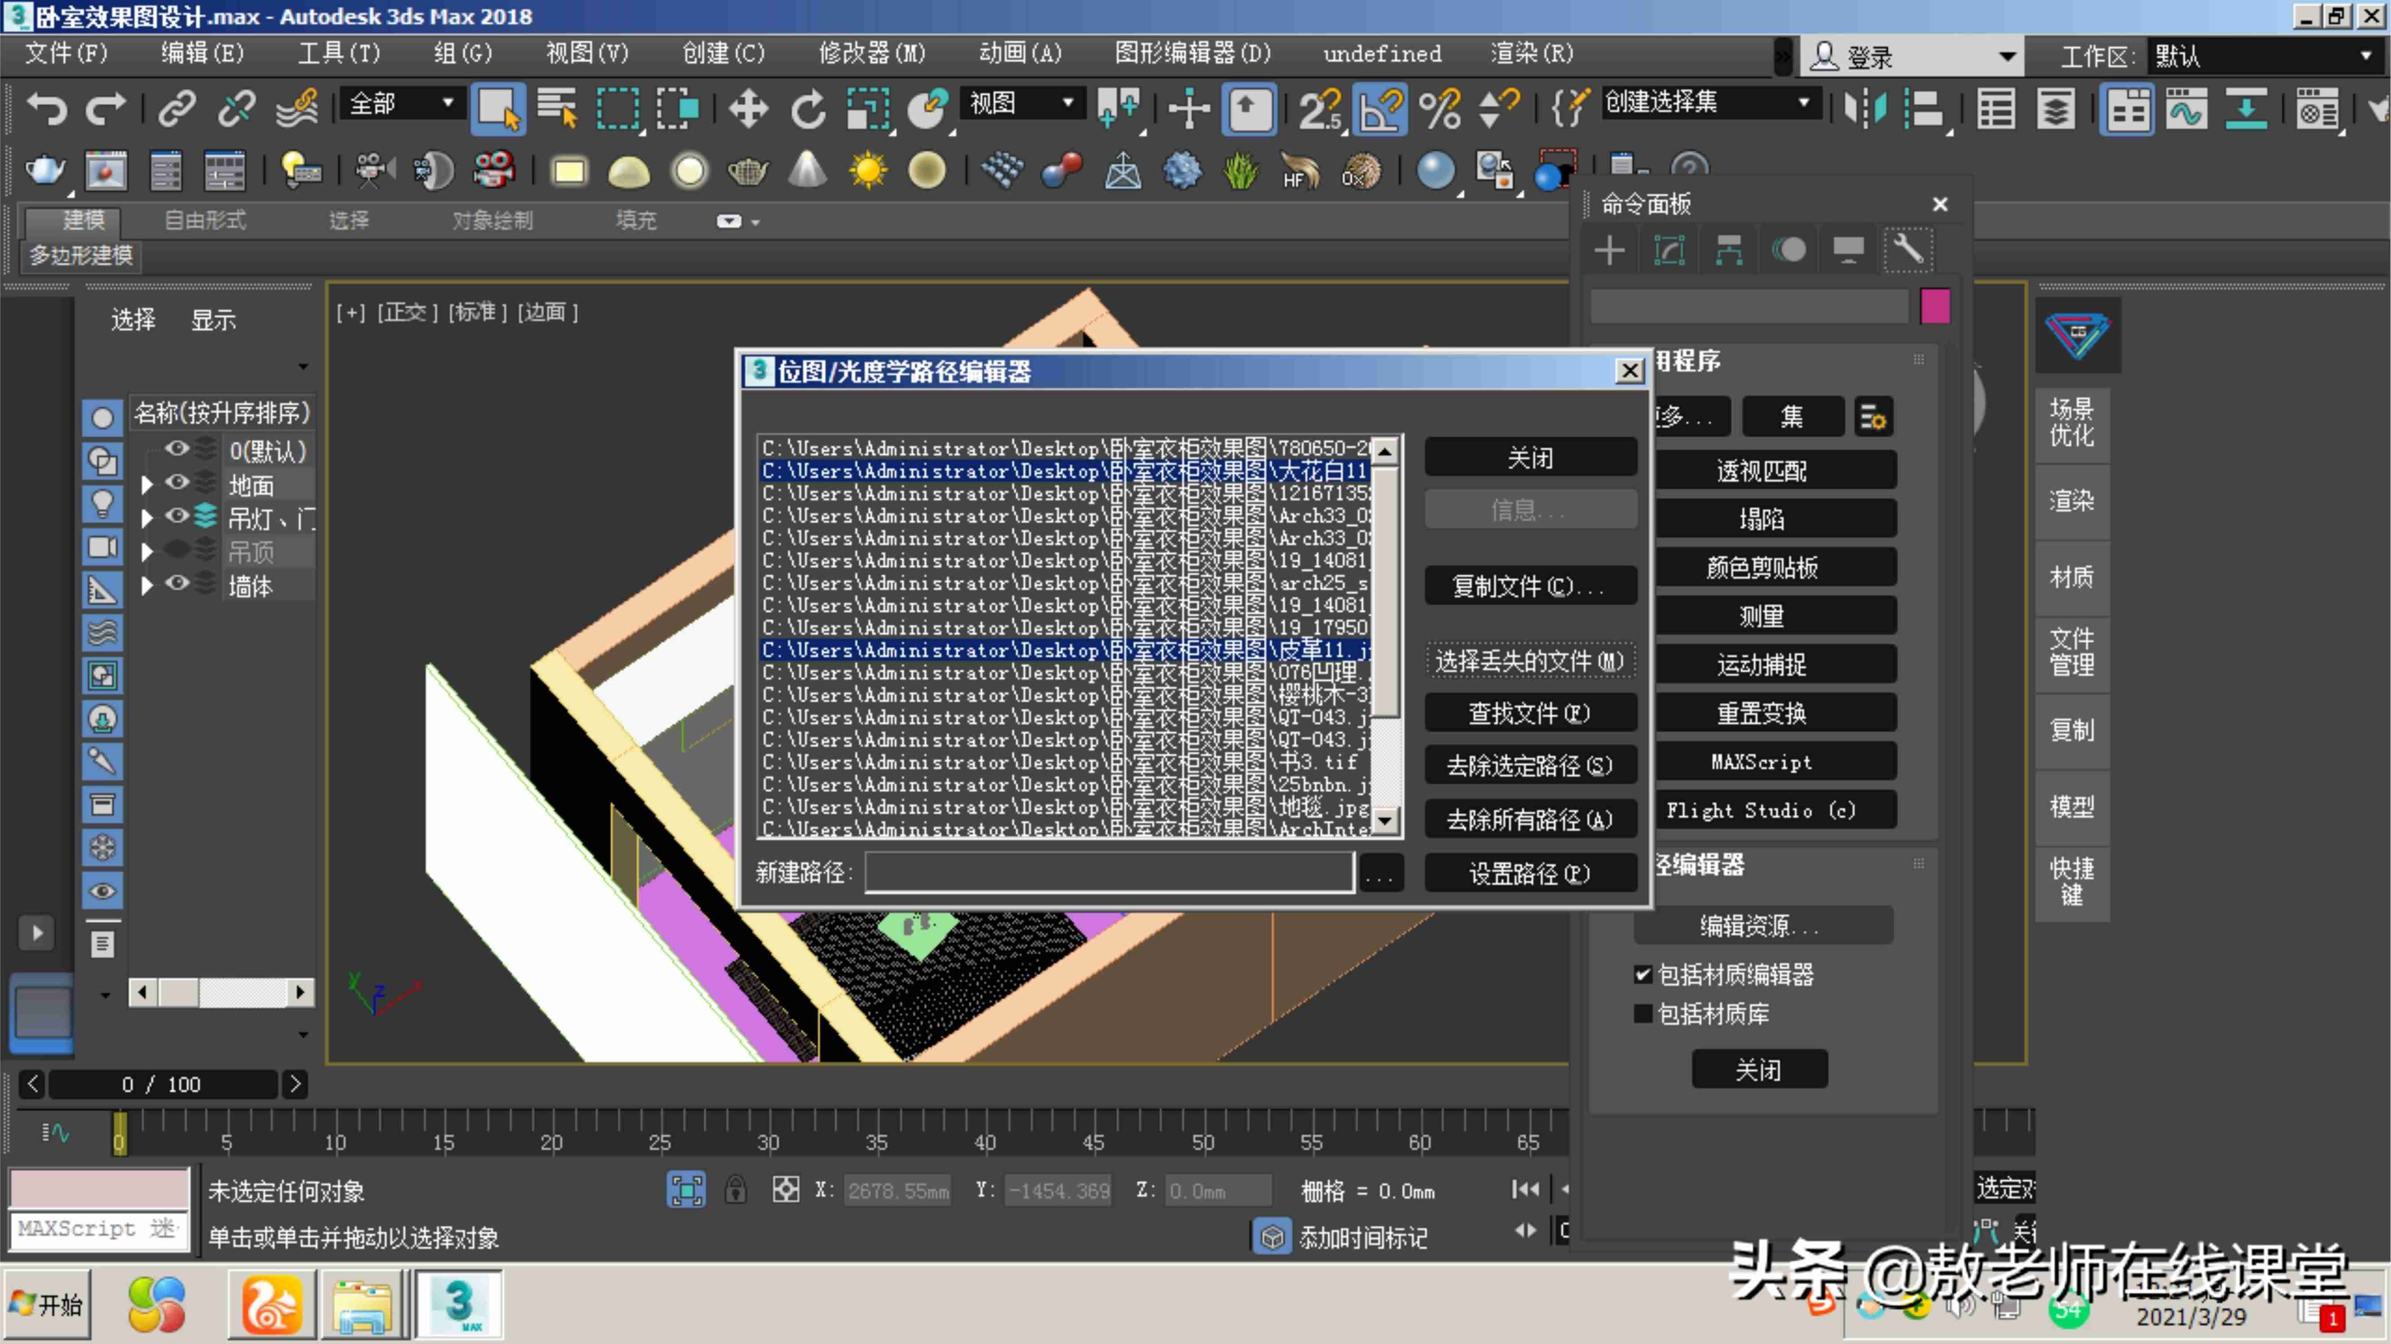Click the 去除所有路径(A) button
This screenshot has width=2391, height=1344.
[1529, 820]
